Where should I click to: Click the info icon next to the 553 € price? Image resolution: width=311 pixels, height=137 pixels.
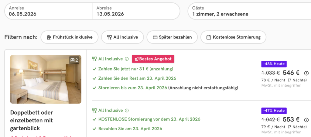click(x=306, y=120)
